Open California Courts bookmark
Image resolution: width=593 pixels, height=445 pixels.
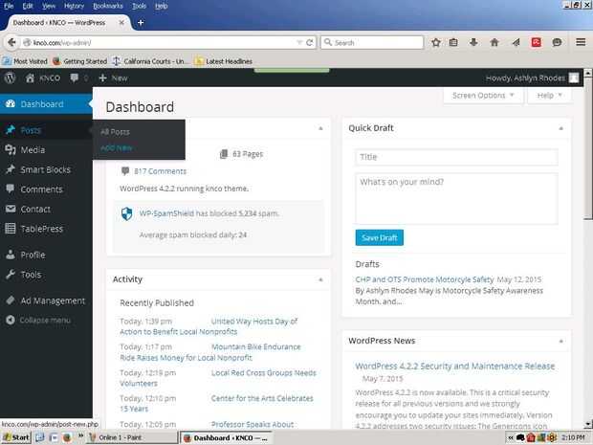[149, 61]
